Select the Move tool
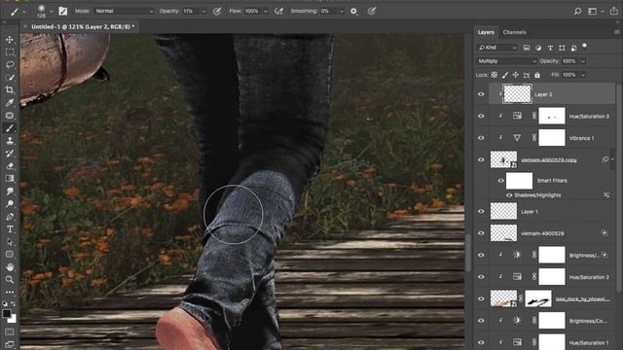623x350 pixels. tap(10, 40)
